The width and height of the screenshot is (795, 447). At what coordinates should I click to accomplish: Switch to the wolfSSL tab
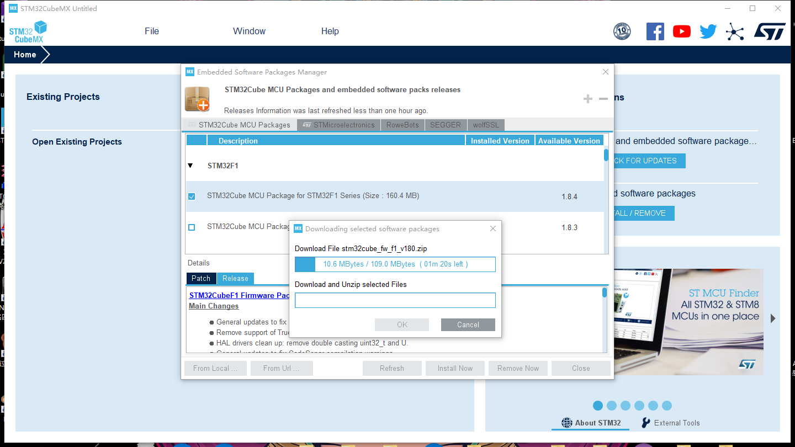click(x=485, y=125)
